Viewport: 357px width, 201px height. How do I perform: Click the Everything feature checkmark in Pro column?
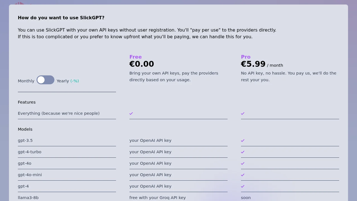tap(242, 113)
